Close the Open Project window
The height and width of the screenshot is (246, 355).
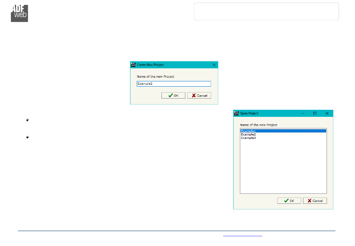point(327,113)
